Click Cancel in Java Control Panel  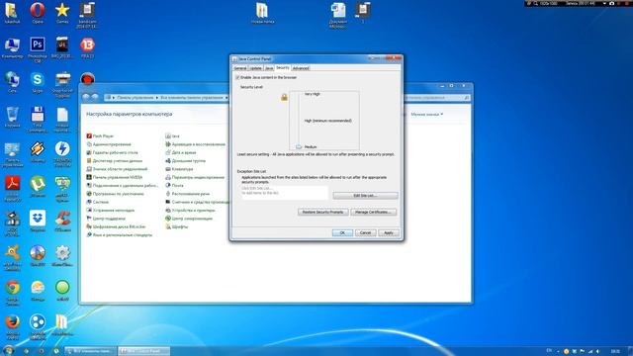click(x=365, y=233)
